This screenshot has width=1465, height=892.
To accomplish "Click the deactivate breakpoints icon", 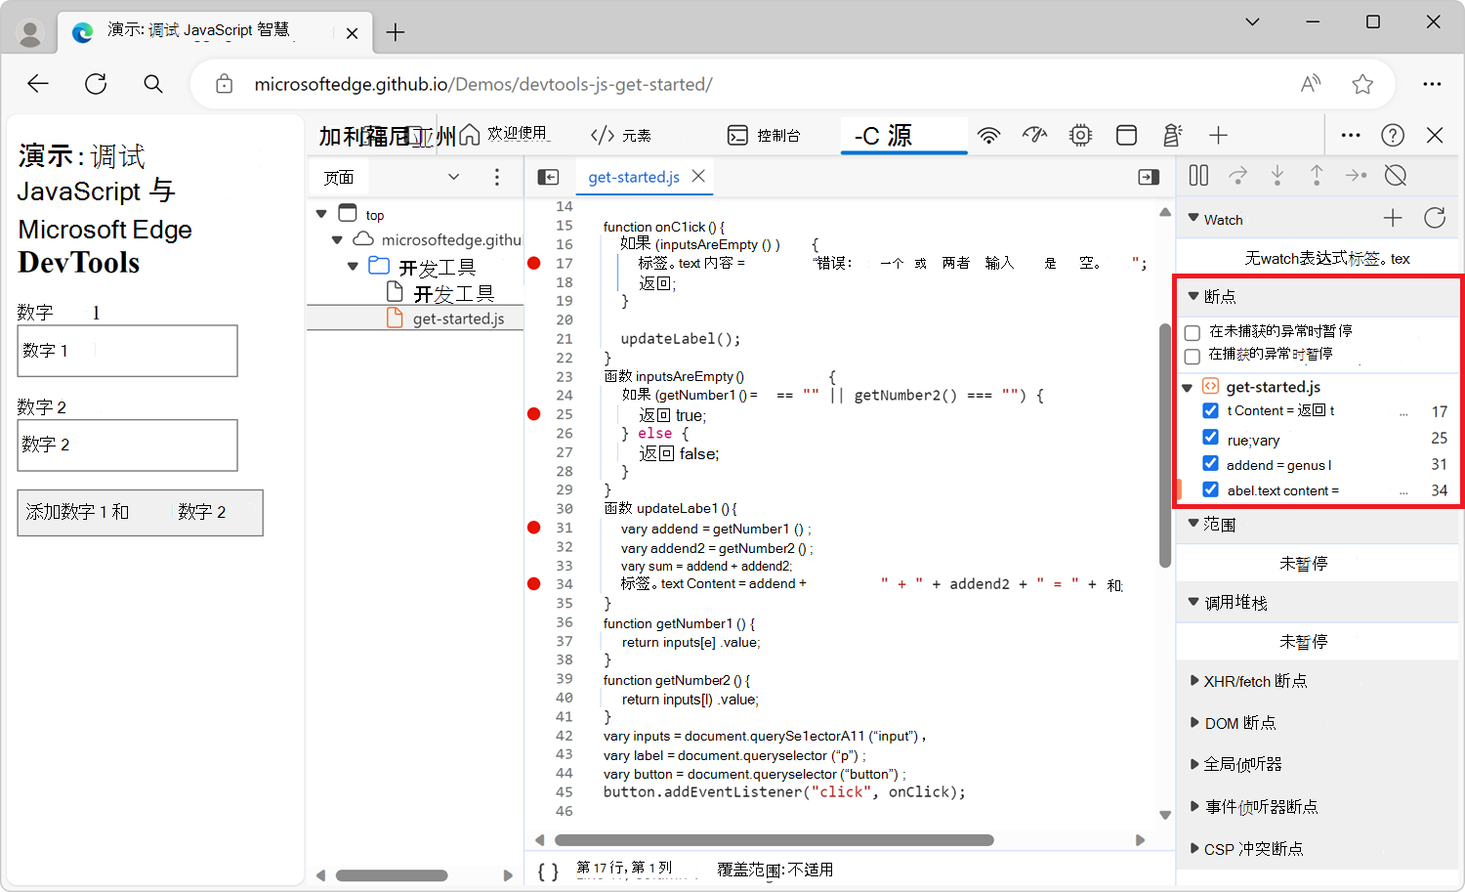I will click(1396, 176).
